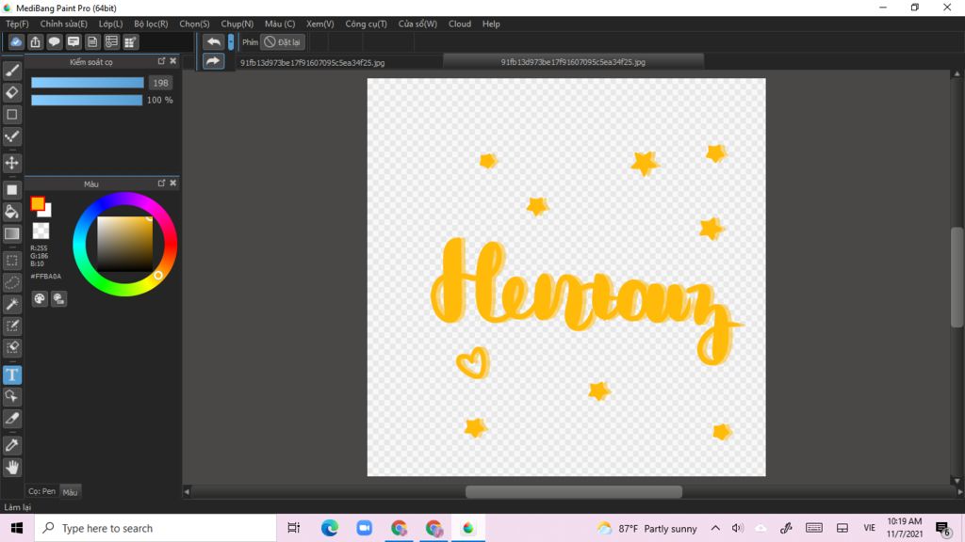Pick the Lasso selection tool
The height and width of the screenshot is (542, 965).
11,282
